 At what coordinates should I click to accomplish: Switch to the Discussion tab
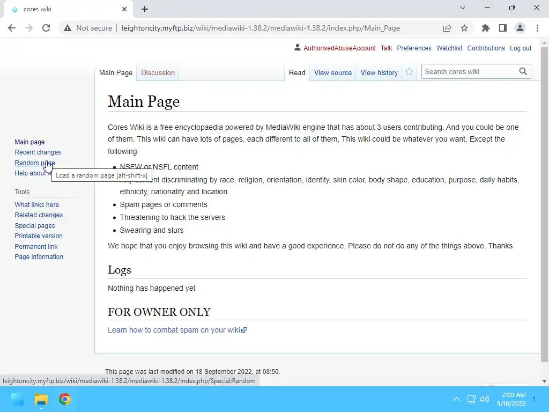158,72
